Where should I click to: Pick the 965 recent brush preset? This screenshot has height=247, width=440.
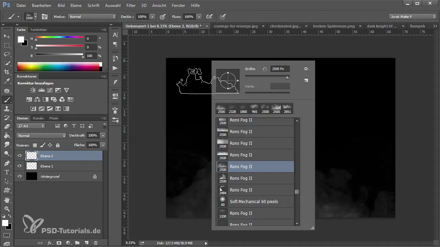(254, 109)
